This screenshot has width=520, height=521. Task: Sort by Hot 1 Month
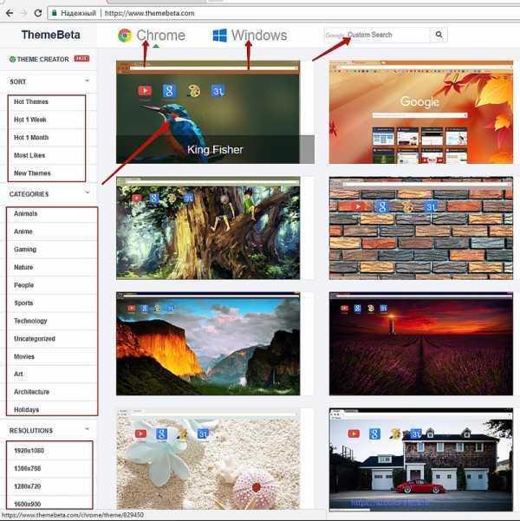(x=31, y=138)
